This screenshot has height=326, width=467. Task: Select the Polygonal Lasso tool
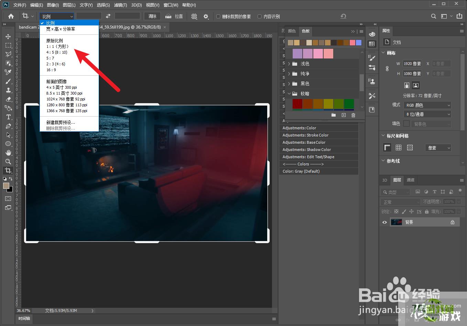point(8,54)
